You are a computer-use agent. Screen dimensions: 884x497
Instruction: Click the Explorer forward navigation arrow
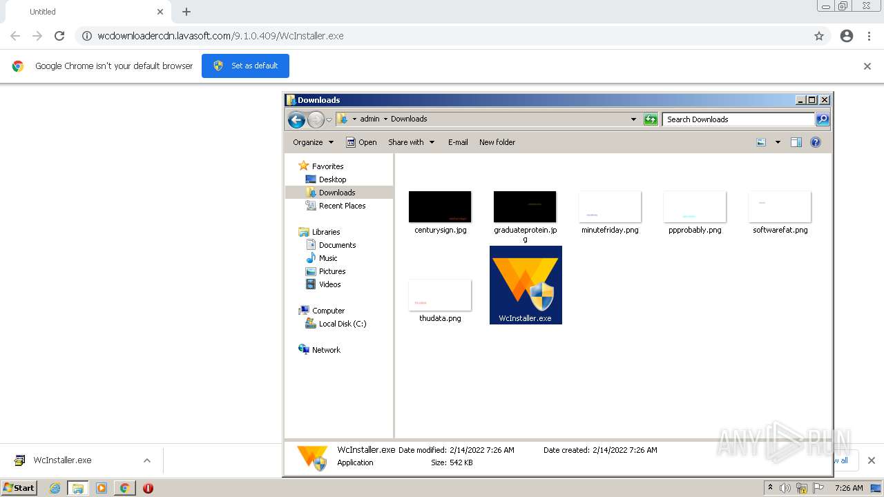[x=316, y=119]
